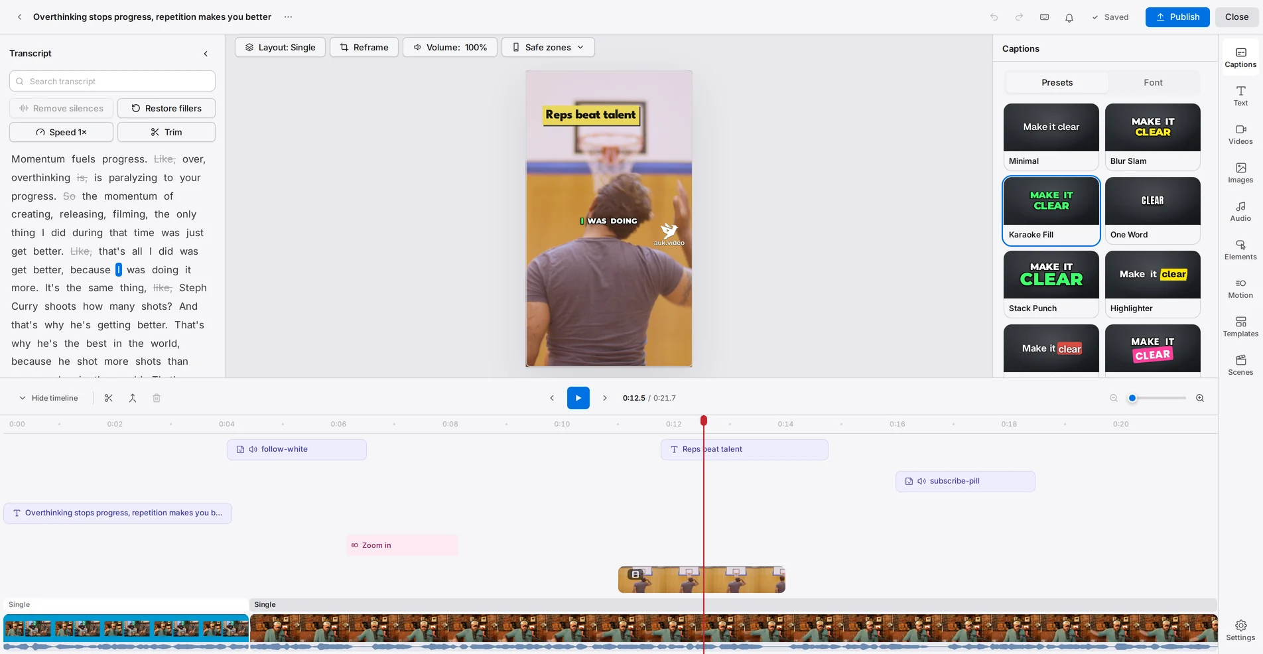
Task: Choose the Blur Slam caption preset
Action: click(1153, 137)
